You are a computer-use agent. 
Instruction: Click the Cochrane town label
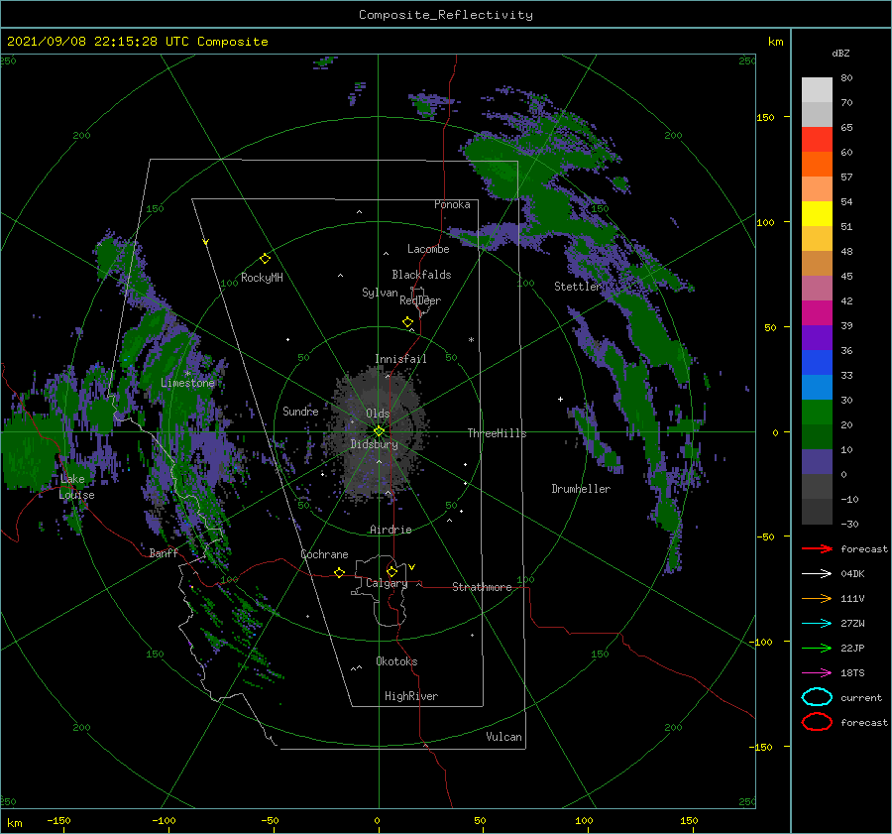click(324, 554)
